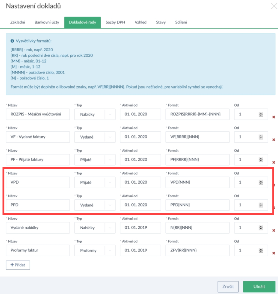This screenshot has height=294, width=278.
Task: Remove the VF - Vydané faktury row
Action: [x=274, y=139]
